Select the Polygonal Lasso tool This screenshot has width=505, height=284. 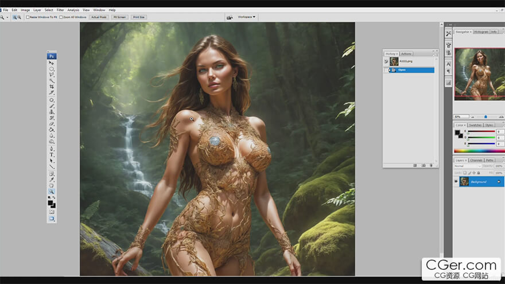[x=52, y=75]
